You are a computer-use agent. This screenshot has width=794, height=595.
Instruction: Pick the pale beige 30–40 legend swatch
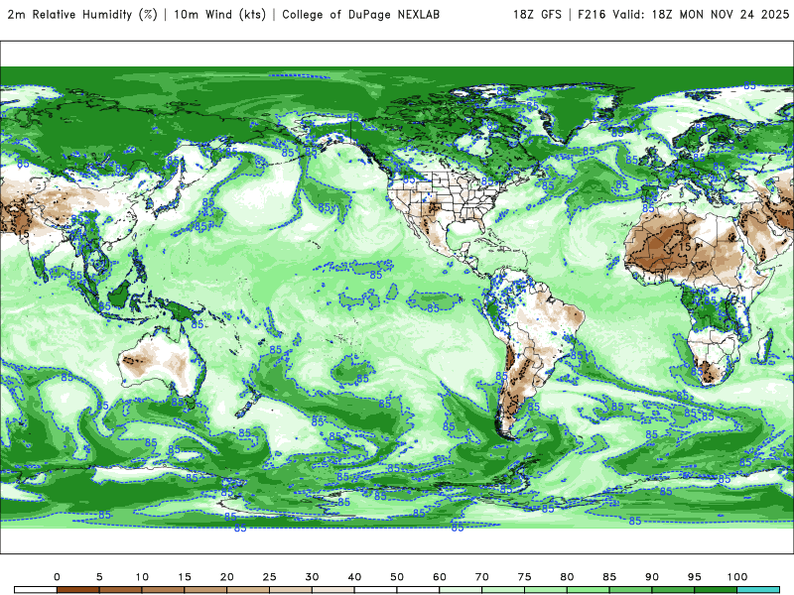click(x=333, y=590)
